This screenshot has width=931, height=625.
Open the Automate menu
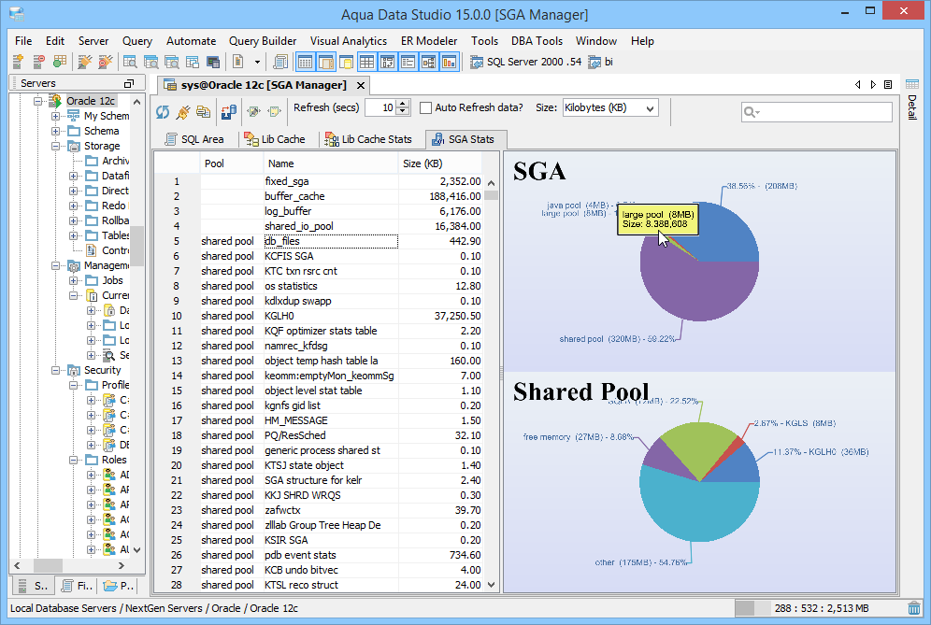pyautogui.click(x=192, y=41)
